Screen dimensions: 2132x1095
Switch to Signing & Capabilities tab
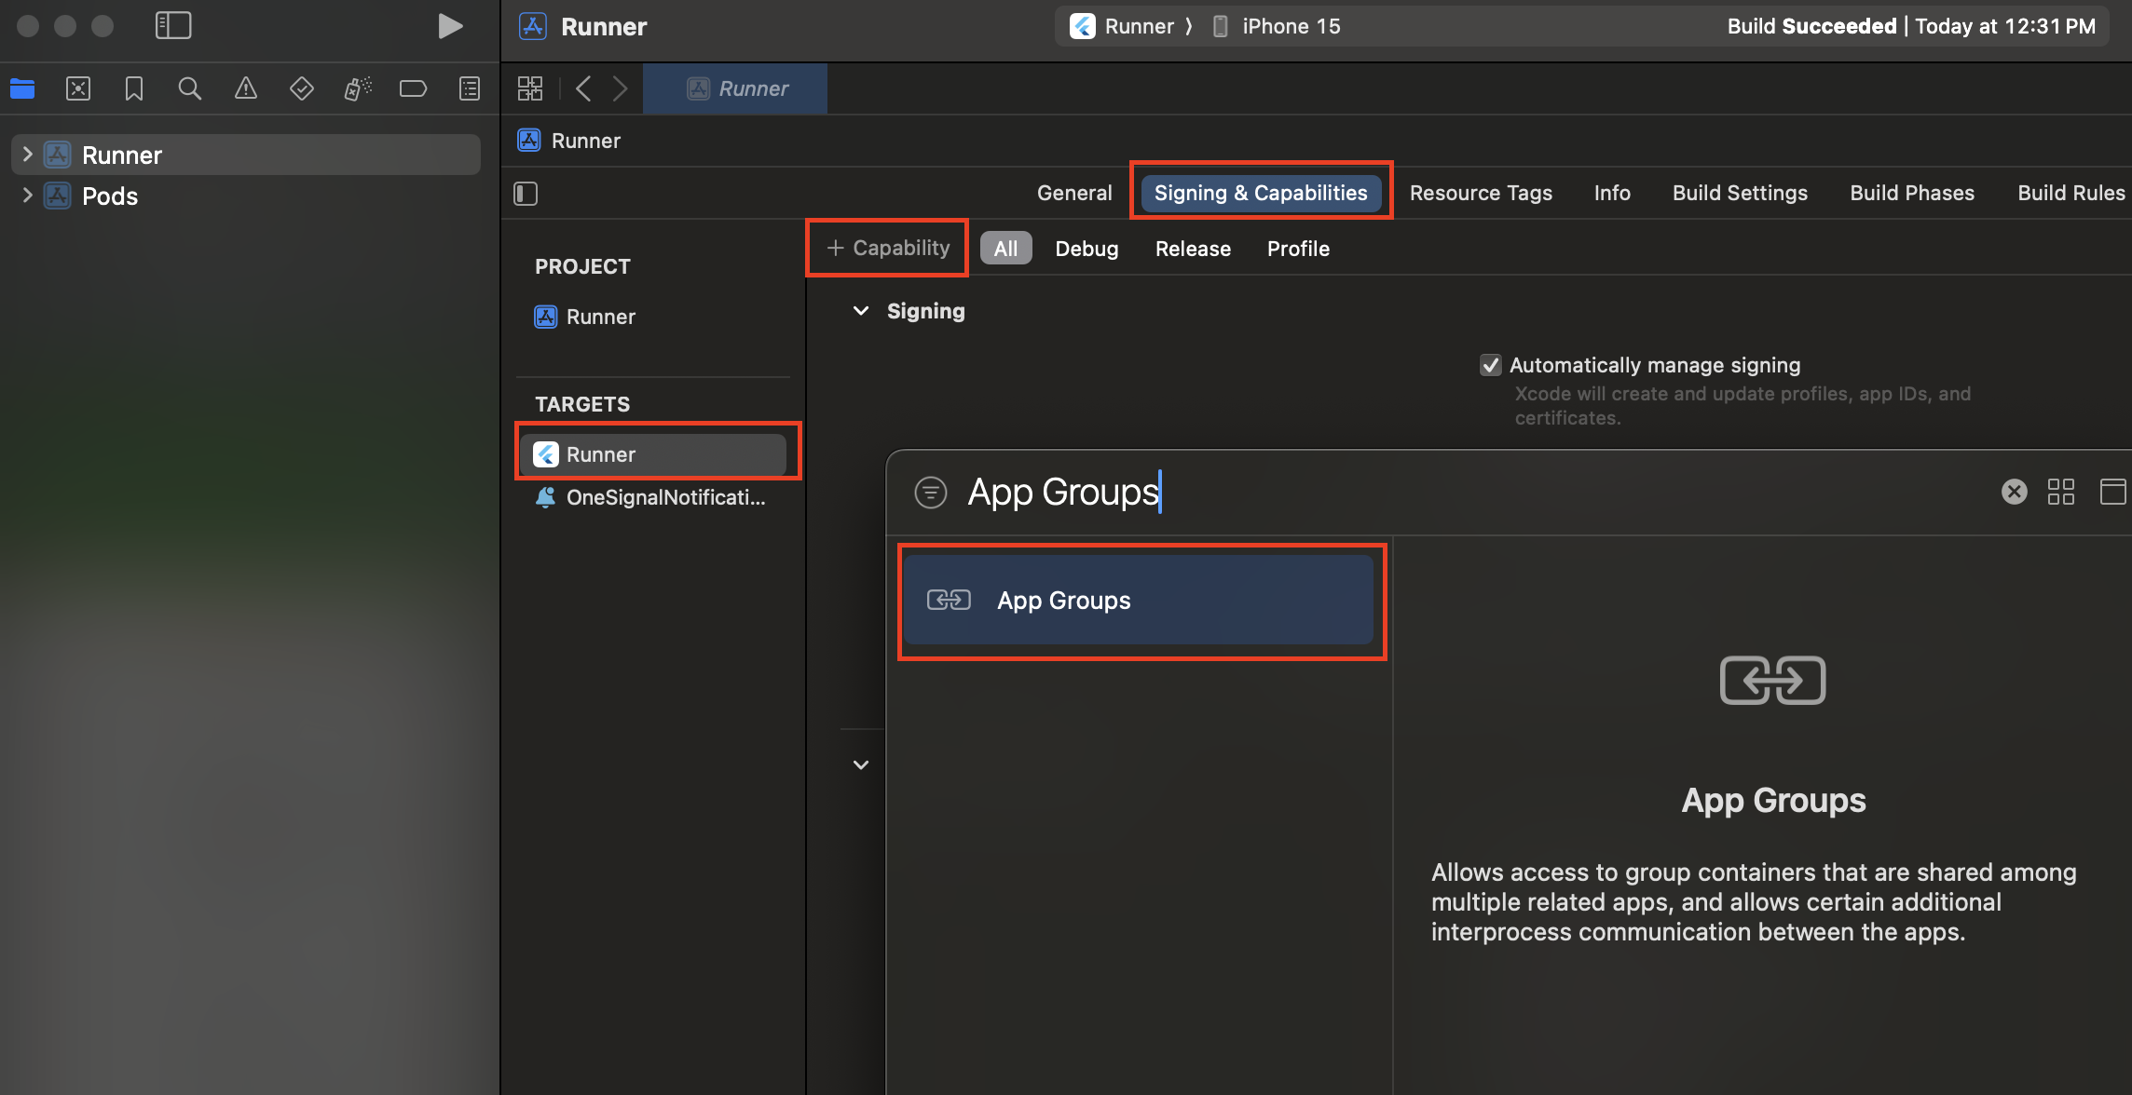(1261, 193)
